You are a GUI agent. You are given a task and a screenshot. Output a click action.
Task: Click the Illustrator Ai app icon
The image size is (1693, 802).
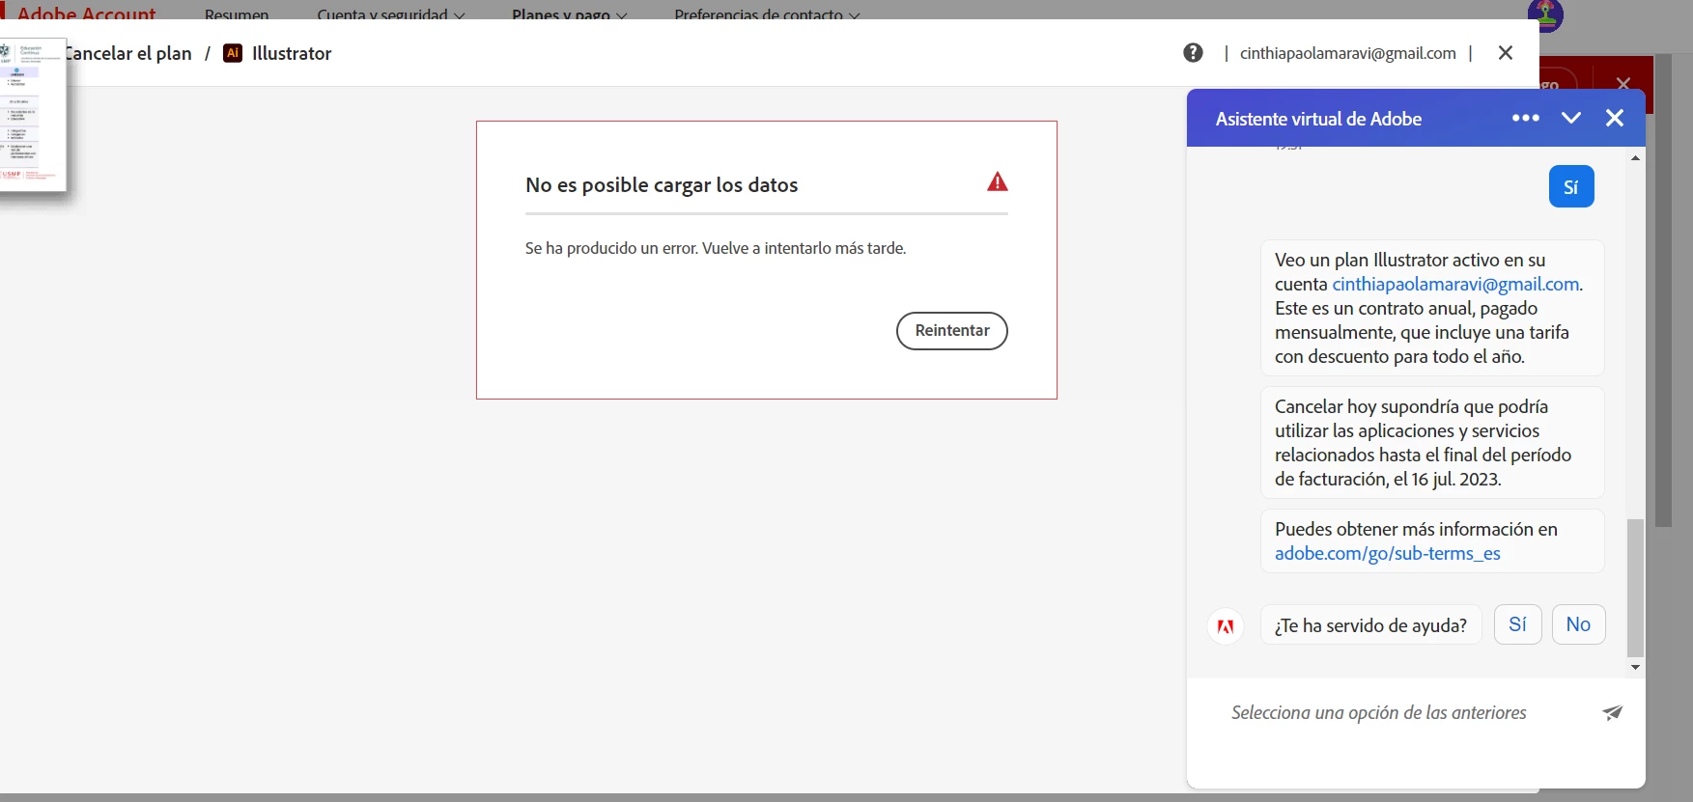click(x=233, y=53)
